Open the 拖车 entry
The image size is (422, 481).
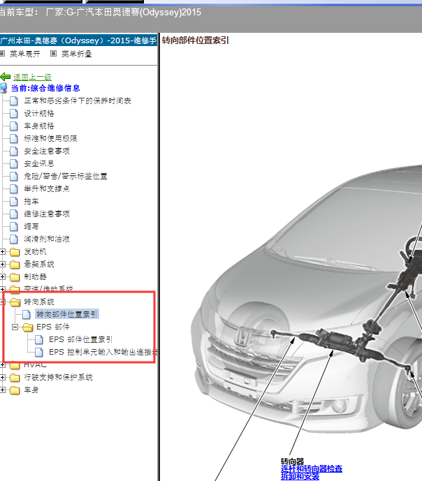click(31, 201)
